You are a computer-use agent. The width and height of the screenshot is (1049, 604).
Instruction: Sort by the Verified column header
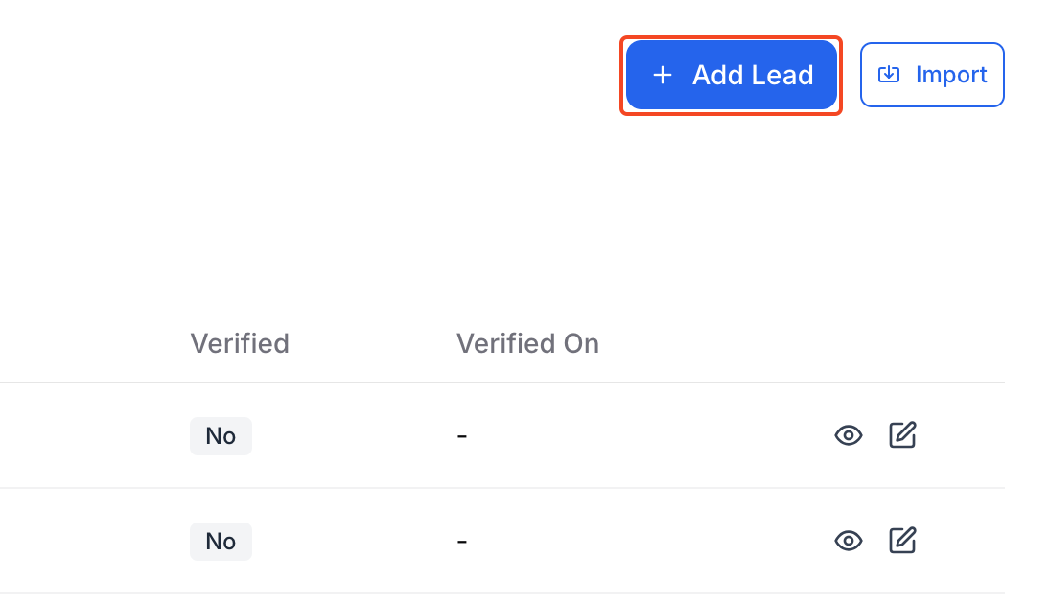pos(240,344)
